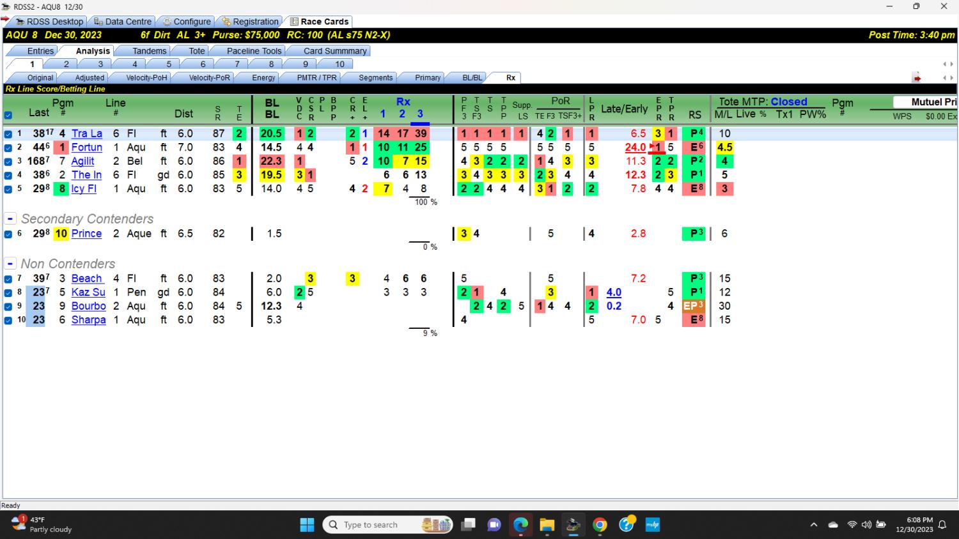Open the Agilit horse link
This screenshot has width=959, height=539.
click(82, 161)
